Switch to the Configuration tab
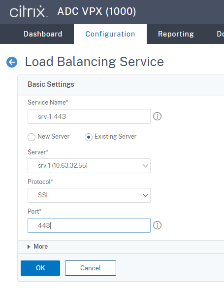Viewport: 224px width, 293px height. click(x=110, y=34)
